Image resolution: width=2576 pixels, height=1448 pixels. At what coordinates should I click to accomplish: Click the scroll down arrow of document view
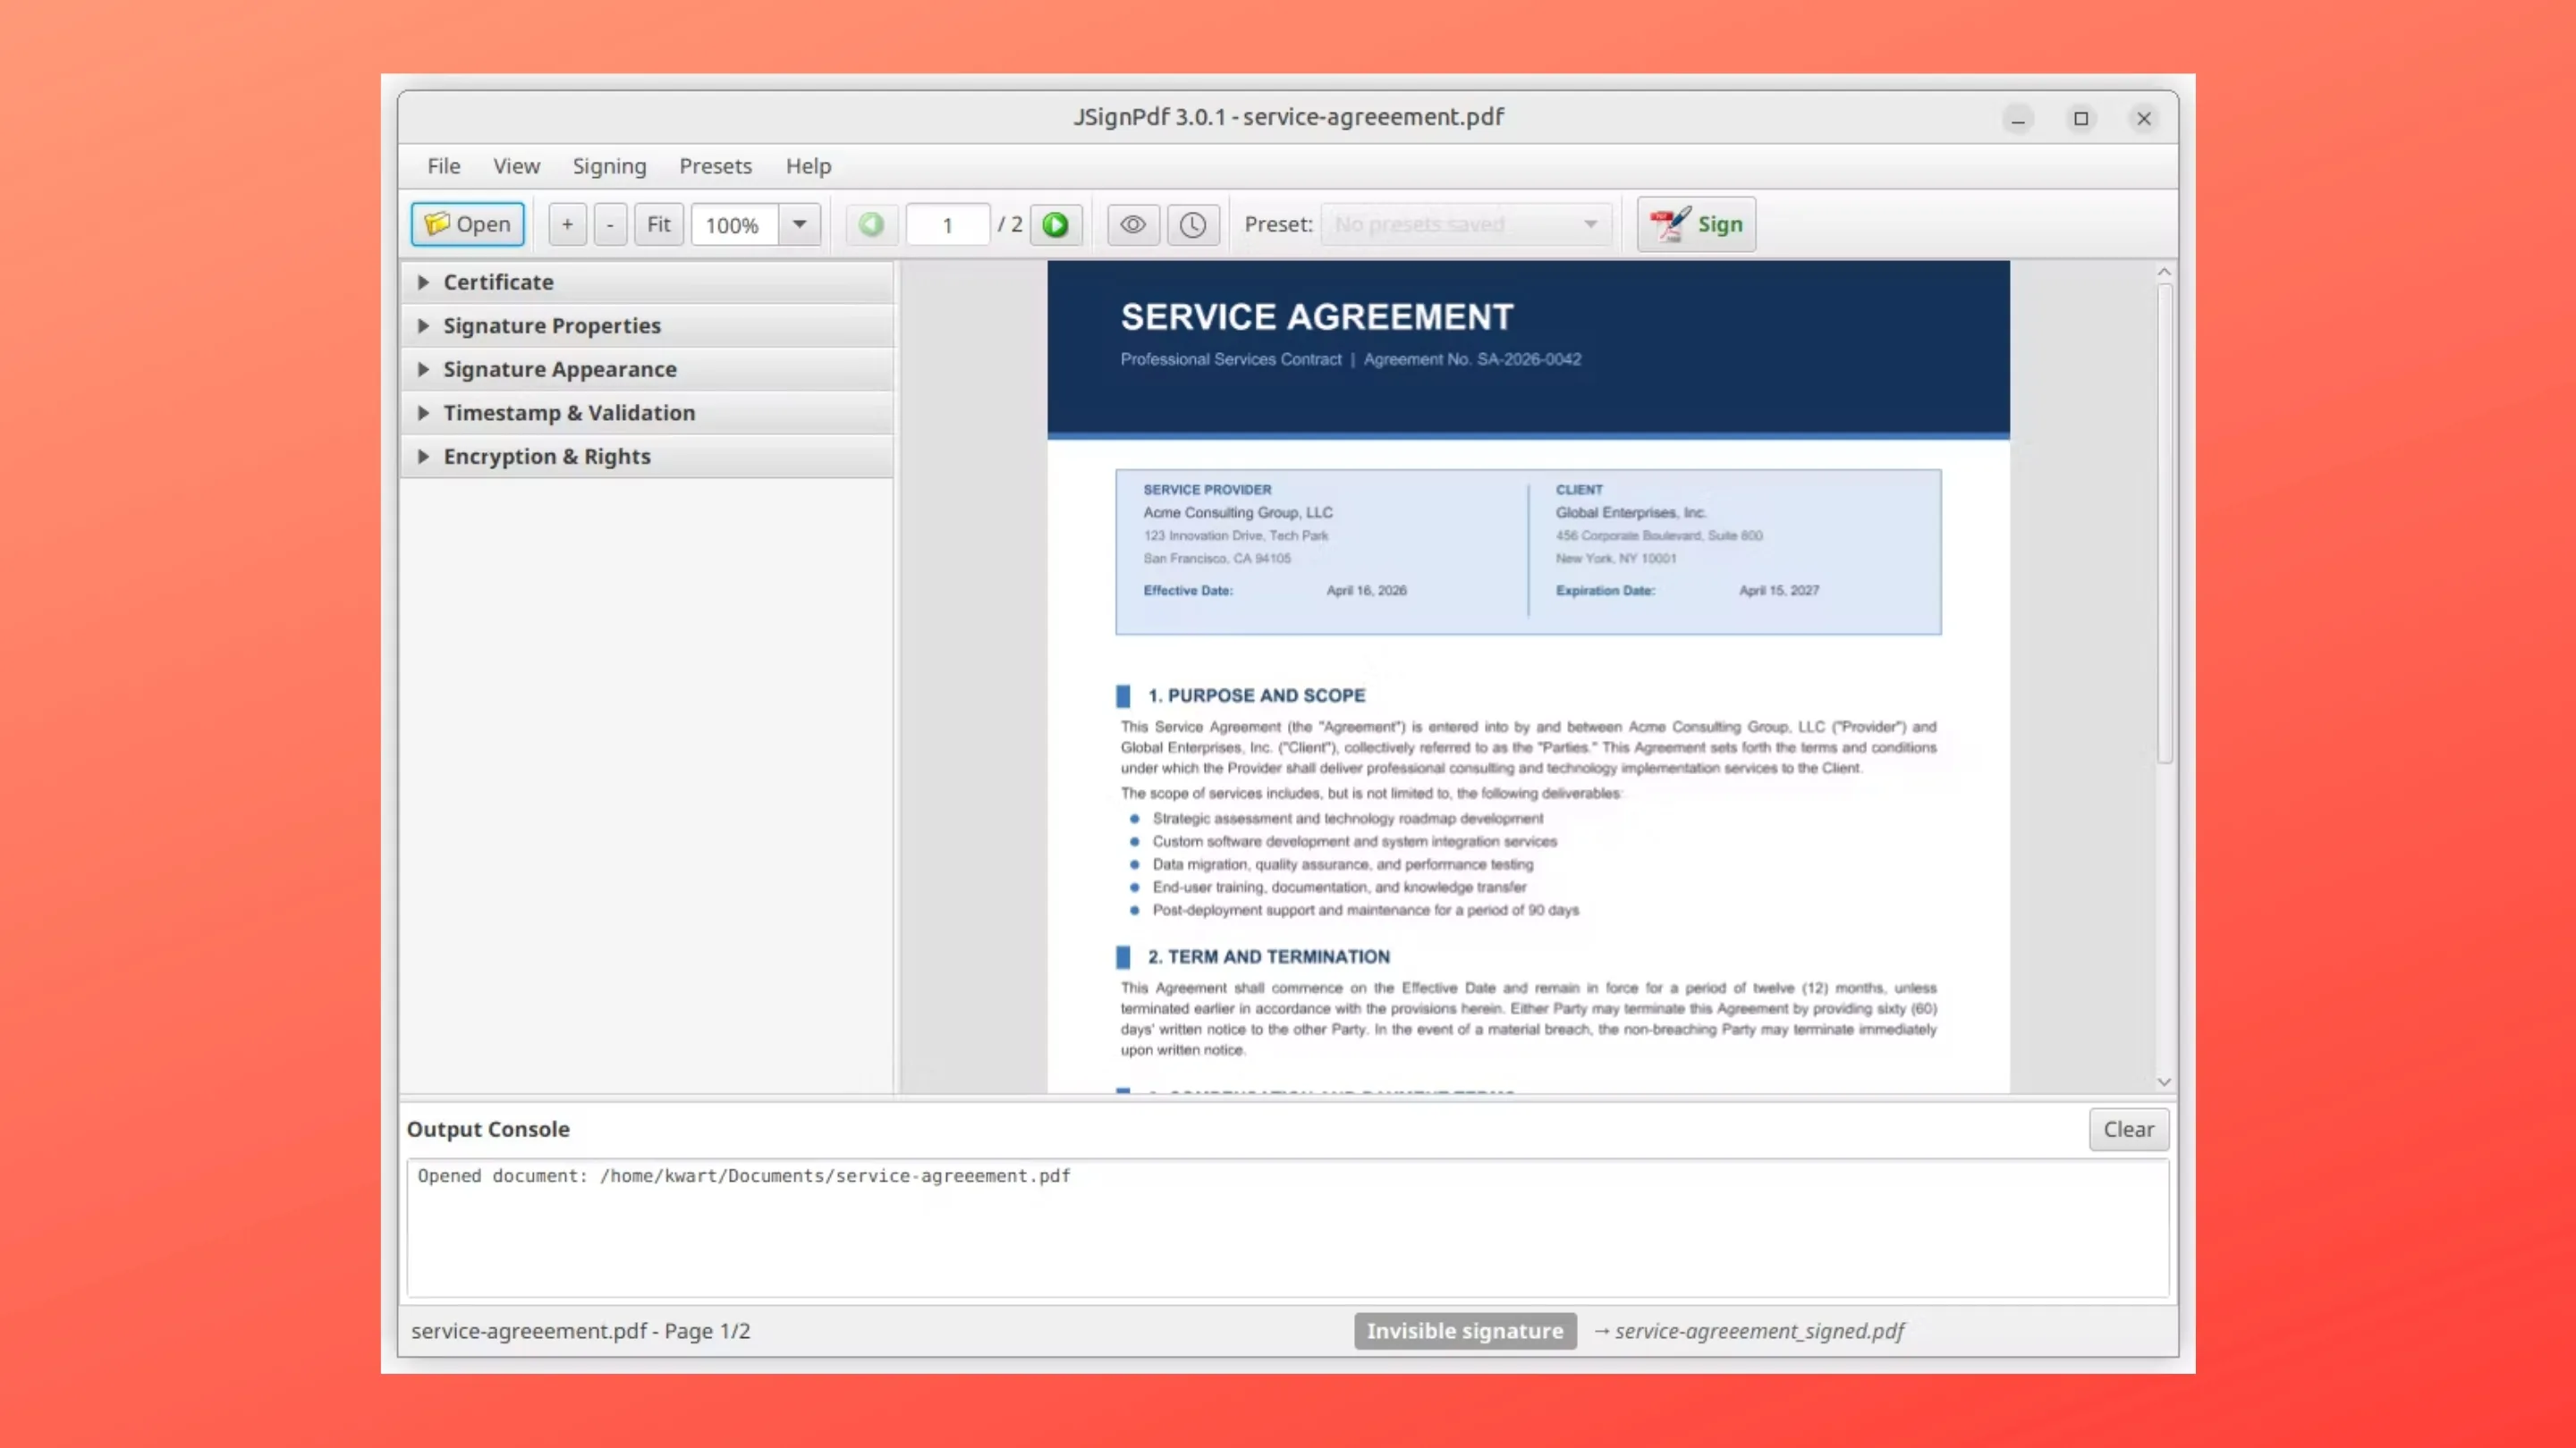click(x=2164, y=1082)
